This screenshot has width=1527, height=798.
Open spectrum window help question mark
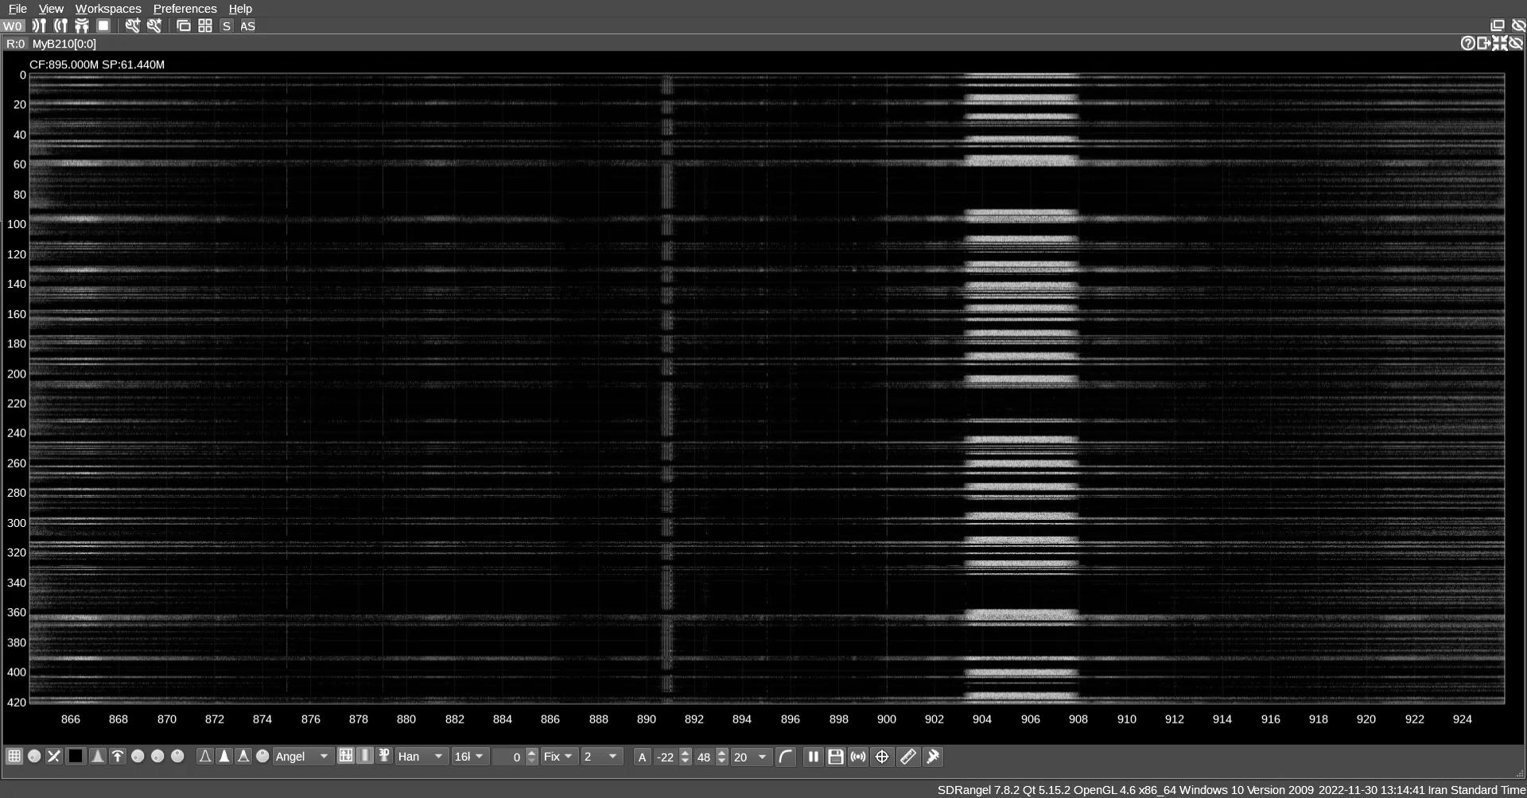1468,43
